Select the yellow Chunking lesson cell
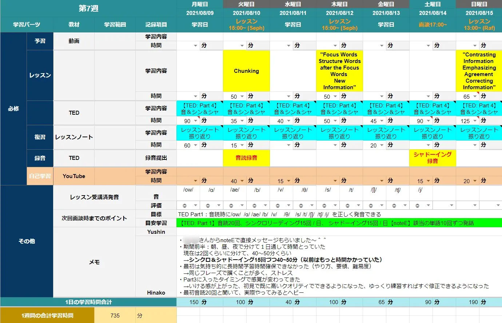 (246, 71)
